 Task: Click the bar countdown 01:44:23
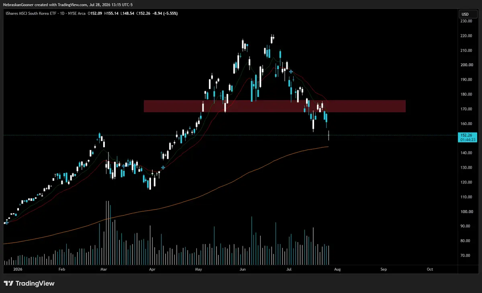pyautogui.click(x=468, y=139)
